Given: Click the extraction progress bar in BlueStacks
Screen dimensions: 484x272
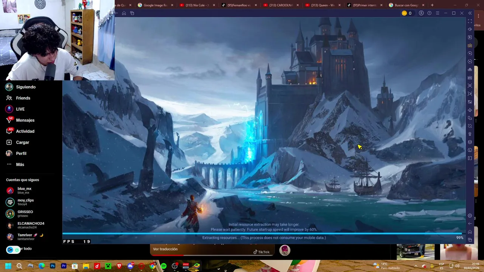Looking at the screenshot, I should [x=264, y=233].
